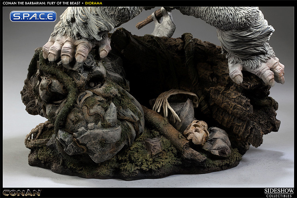
Task: Click the yellow 'Diorama' label
Action: (93, 3)
